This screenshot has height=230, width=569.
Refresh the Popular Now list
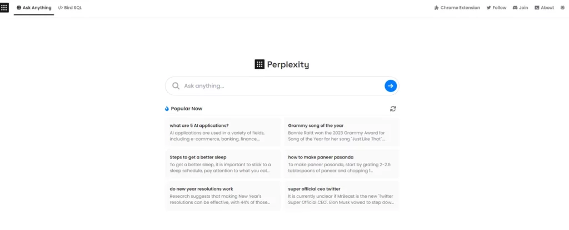coord(393,109)
